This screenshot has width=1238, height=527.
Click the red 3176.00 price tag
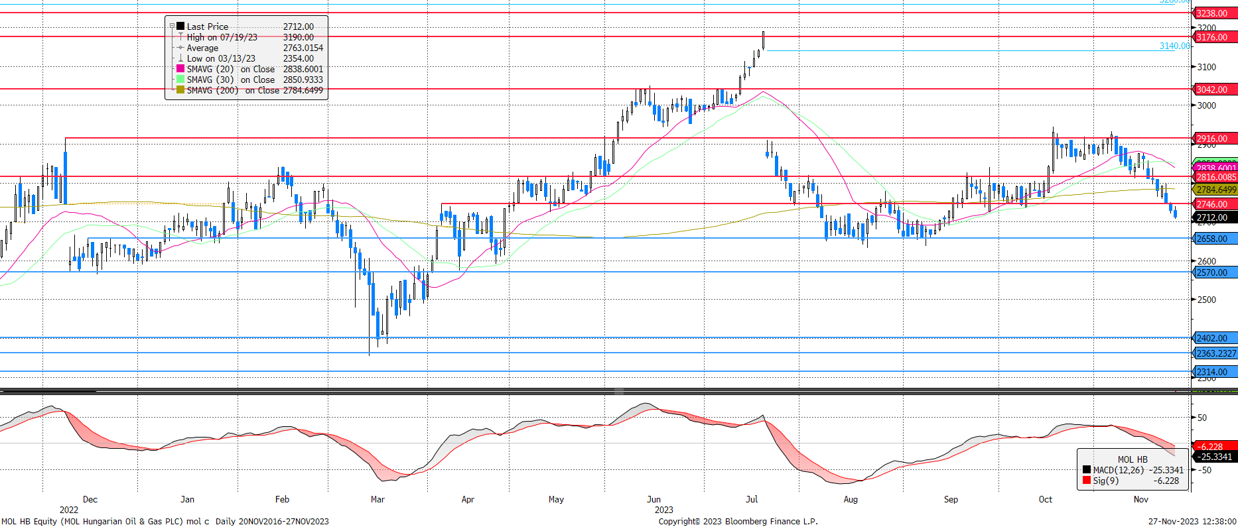1215,37
